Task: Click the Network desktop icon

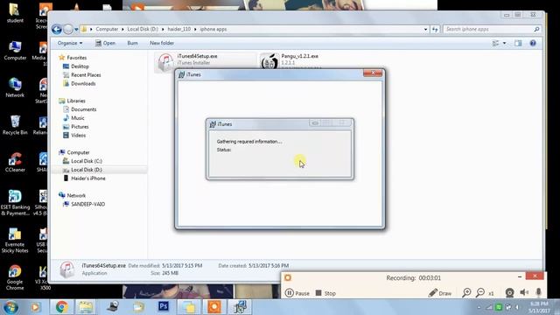Action: point(15,87)
